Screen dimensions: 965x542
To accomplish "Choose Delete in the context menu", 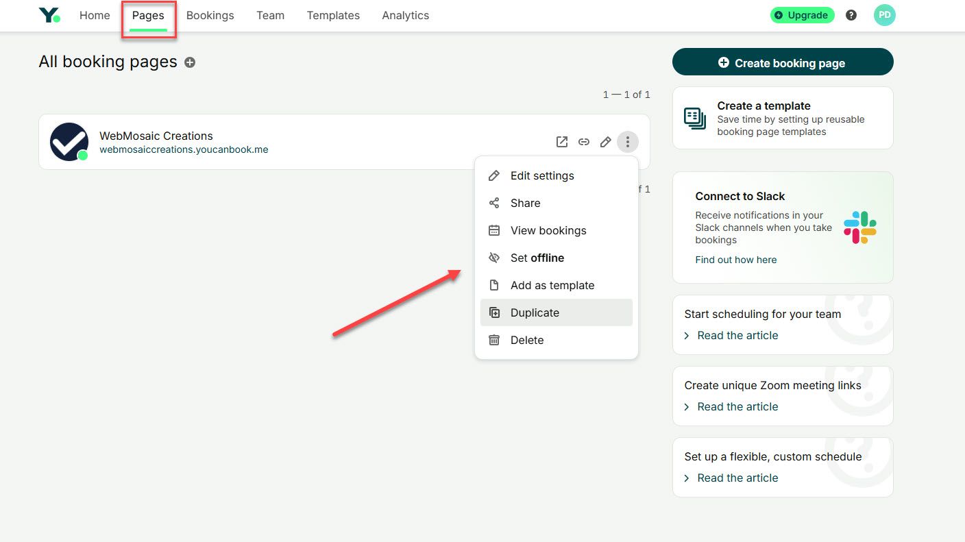I will [527, 340].
